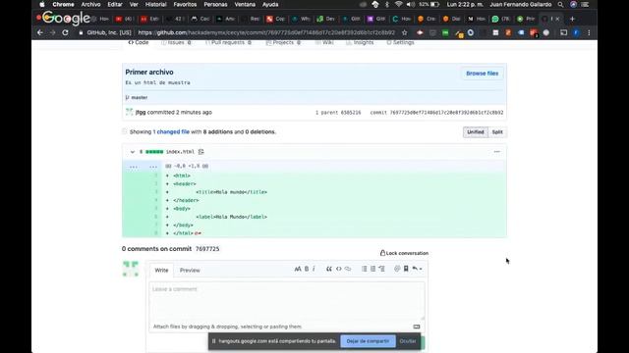Click Ocultar in the sharing bar
The height and width of the screenshot is (353, 629).
pyautogui.click(x=408, y=341)
